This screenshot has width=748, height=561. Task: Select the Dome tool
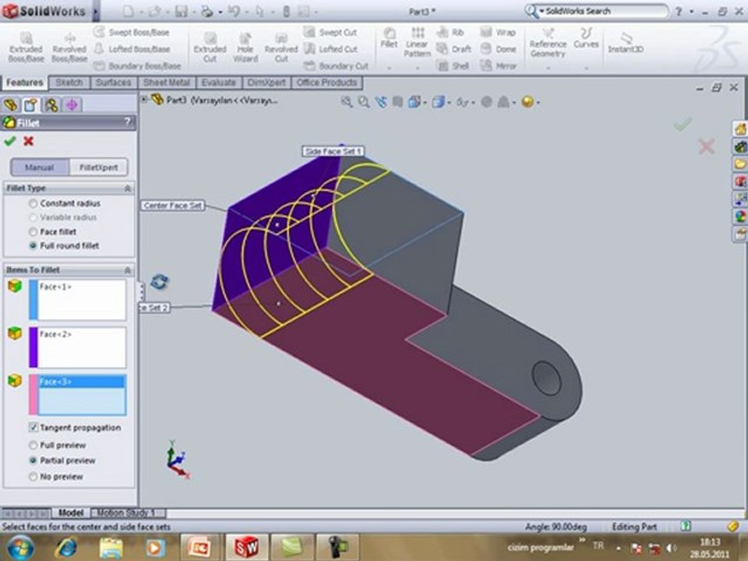498,48
